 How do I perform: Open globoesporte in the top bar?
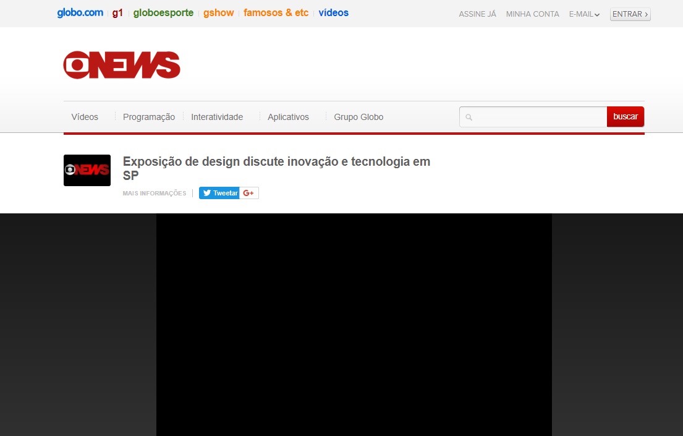click(163, 13)
